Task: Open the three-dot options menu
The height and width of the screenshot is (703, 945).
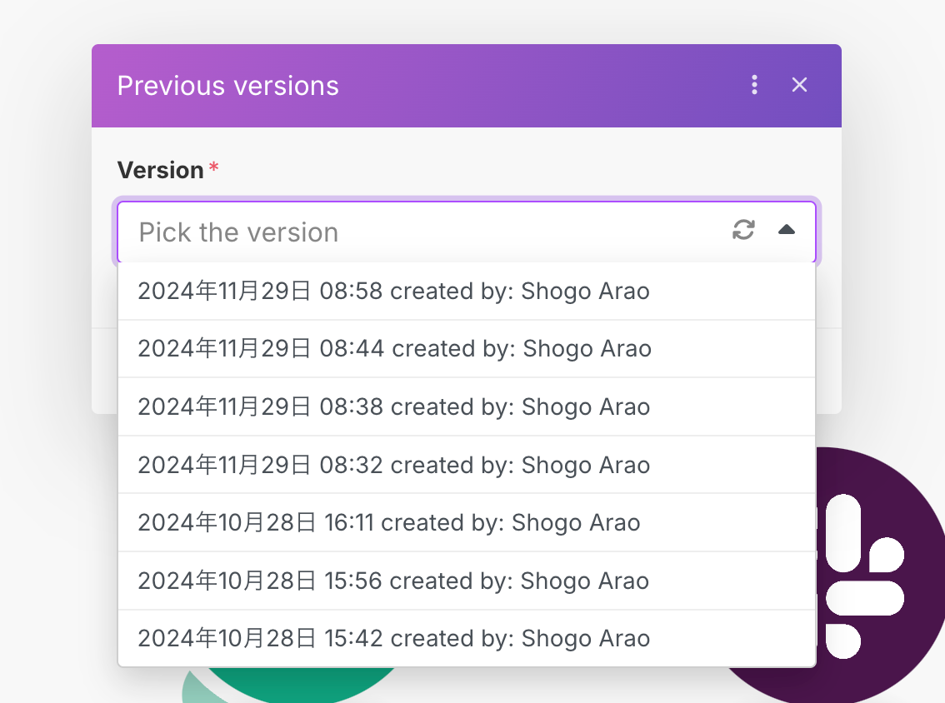Action: coord(754,85)
